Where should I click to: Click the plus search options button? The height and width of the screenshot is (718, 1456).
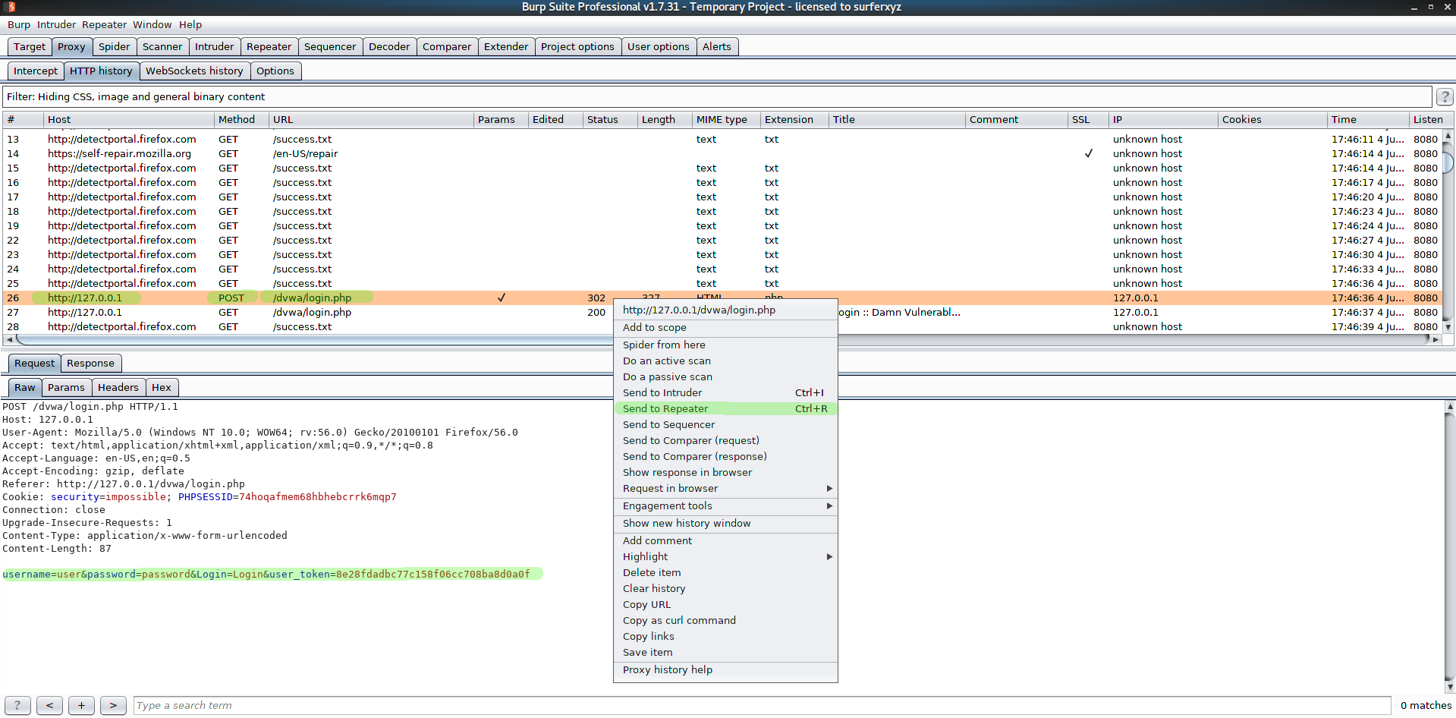pyautogui.click(x=81, y=705)
